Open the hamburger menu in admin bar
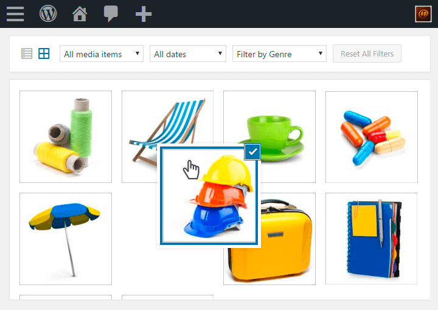This screenshot has height=310, width=438. click(x=15, y=14)
